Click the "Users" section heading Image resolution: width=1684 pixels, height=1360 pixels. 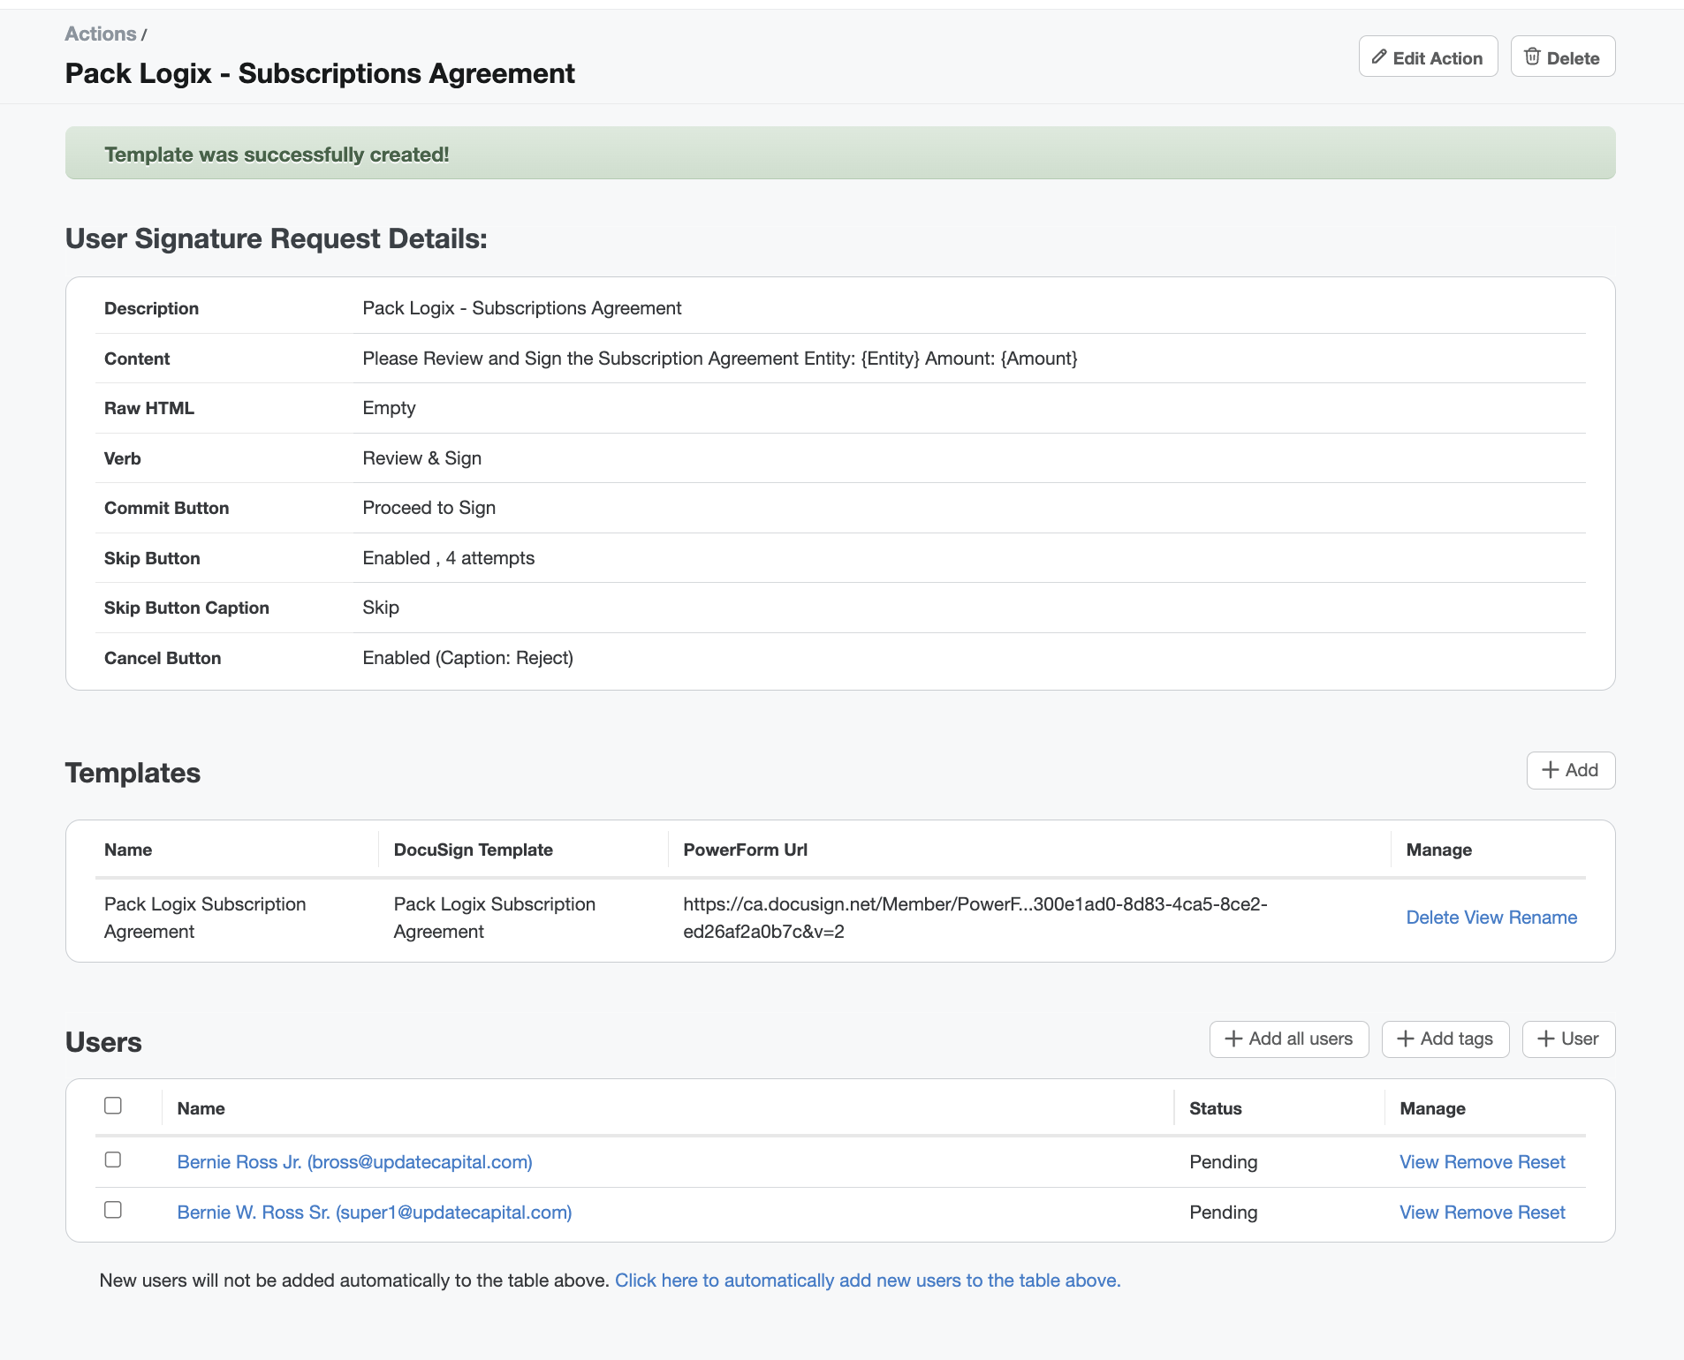point(103,1042)
